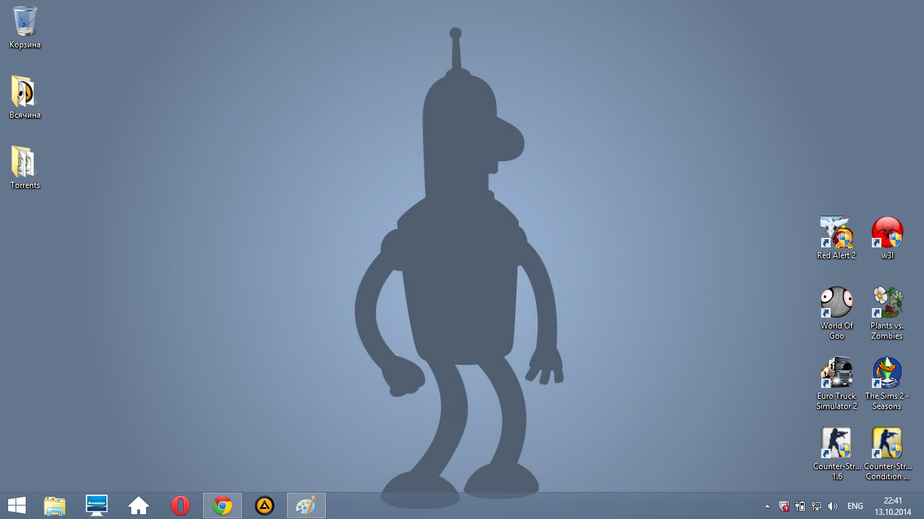Viewport: 924px width, 519px height.
Task: Open the Всячина folder on the desktop
Action: pyautogui.click(x=25, y=97)
